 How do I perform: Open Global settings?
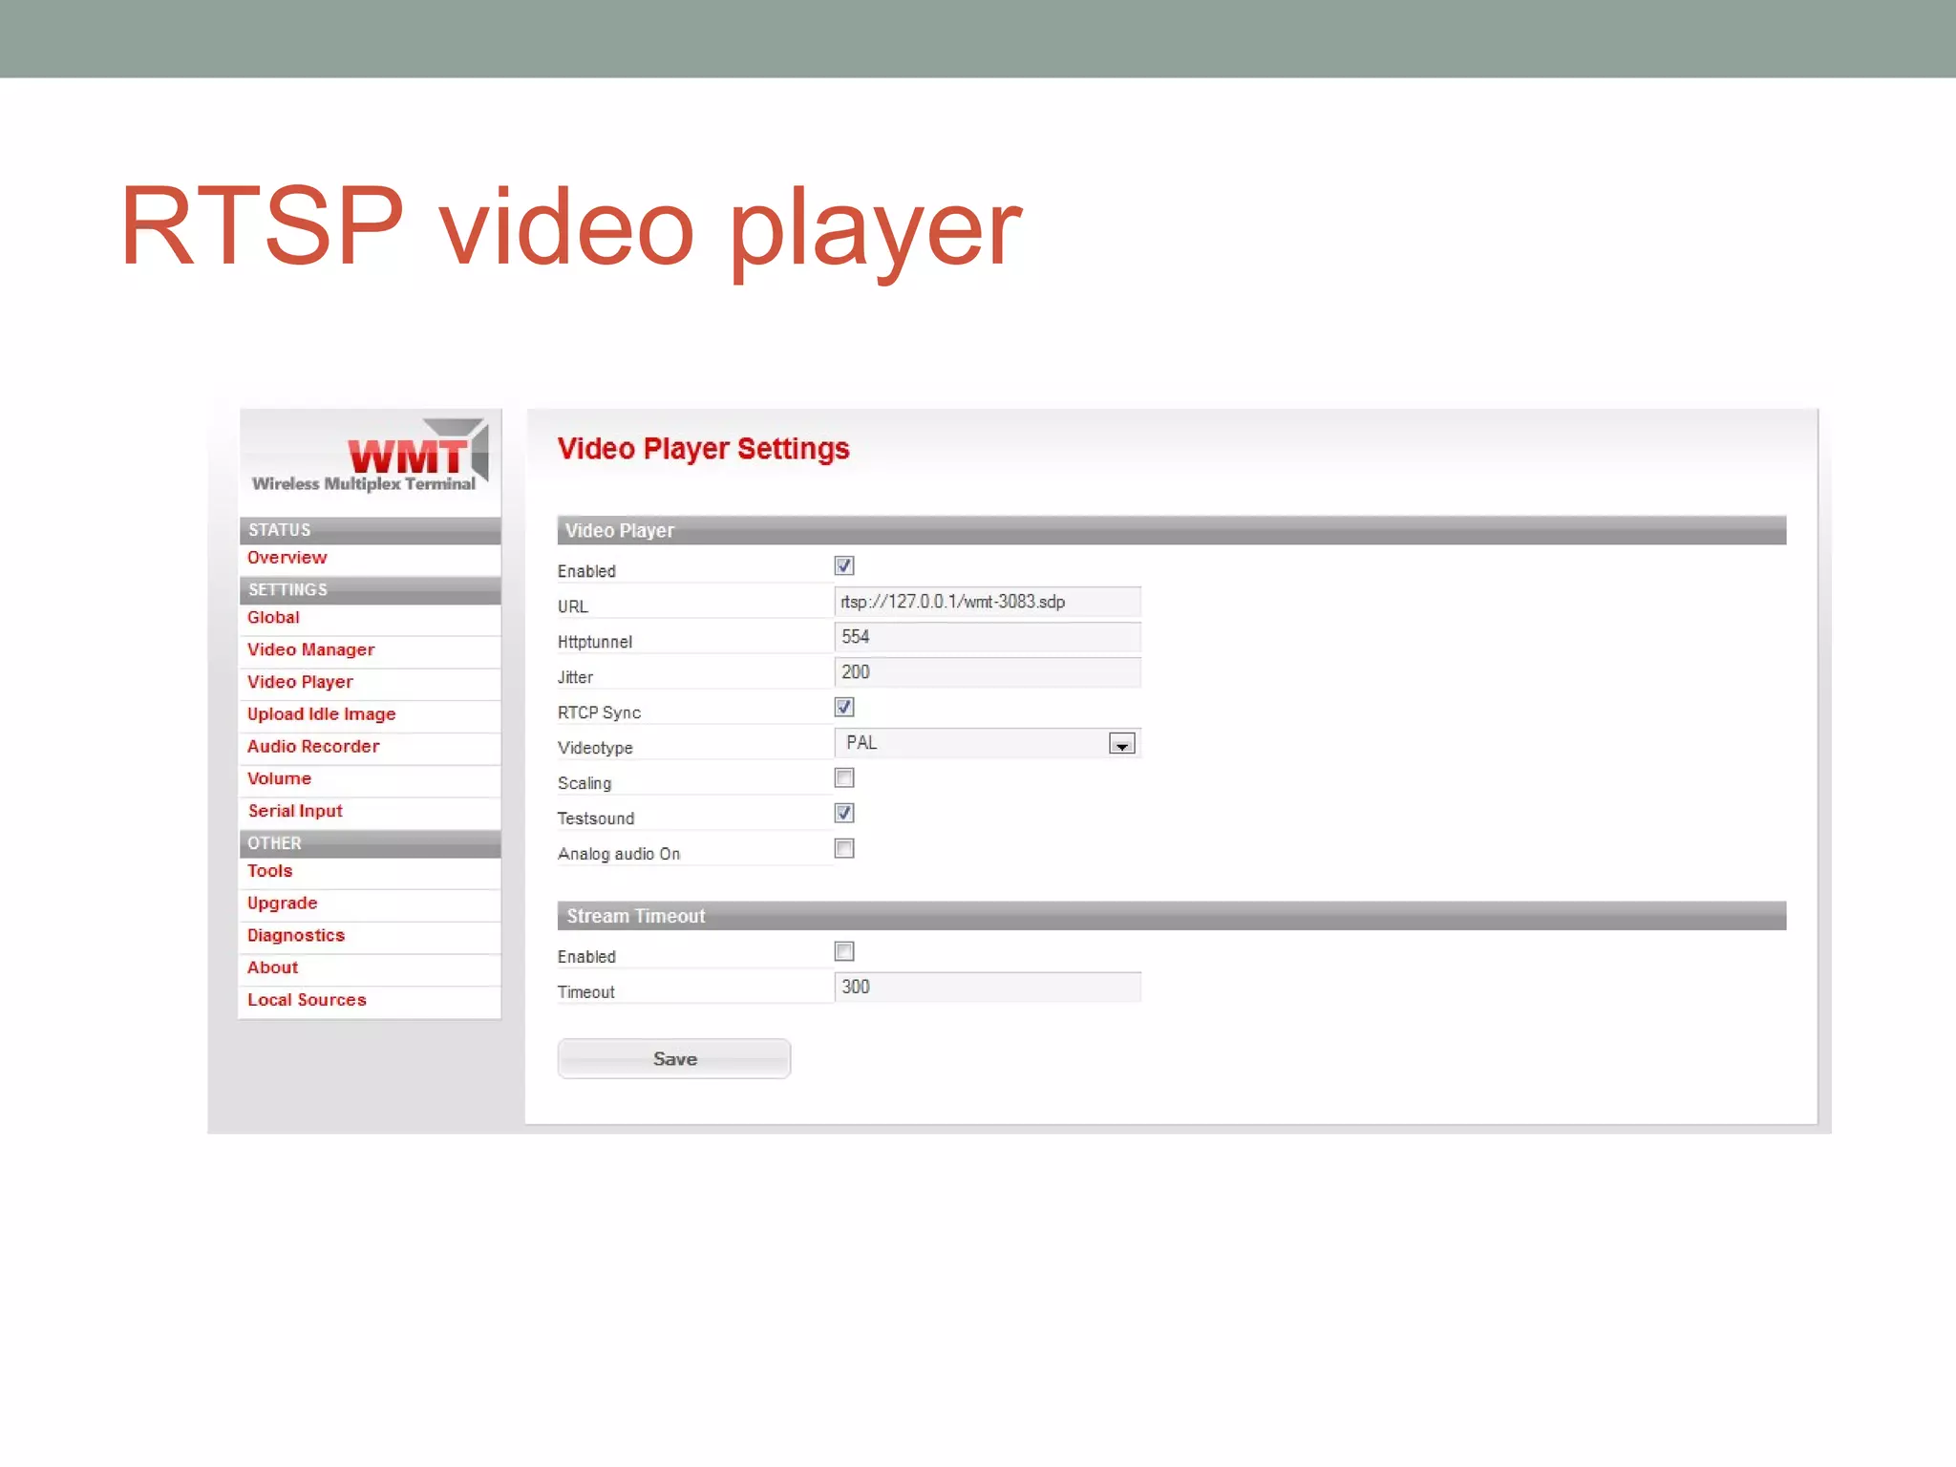point(273,618)
